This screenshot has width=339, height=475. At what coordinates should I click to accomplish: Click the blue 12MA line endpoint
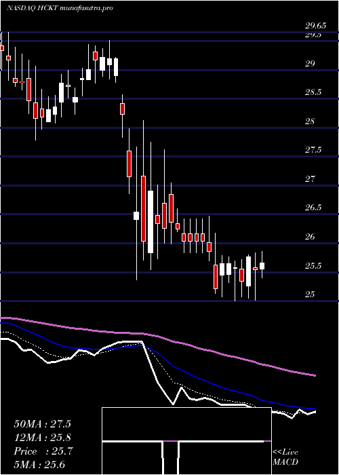315,408
